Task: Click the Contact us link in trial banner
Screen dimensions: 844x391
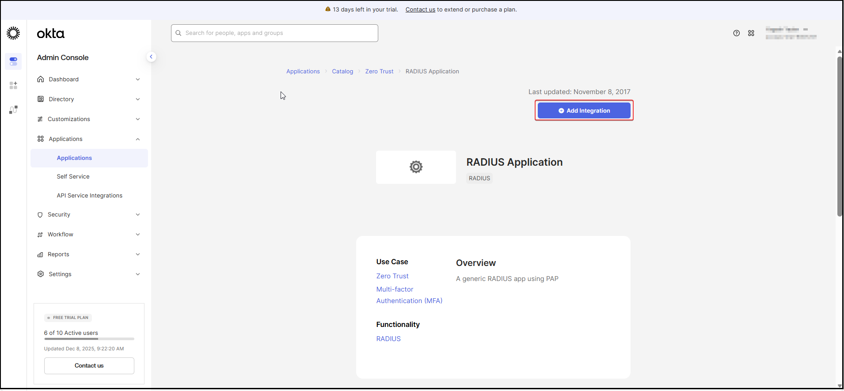Action: pos(420,10)
